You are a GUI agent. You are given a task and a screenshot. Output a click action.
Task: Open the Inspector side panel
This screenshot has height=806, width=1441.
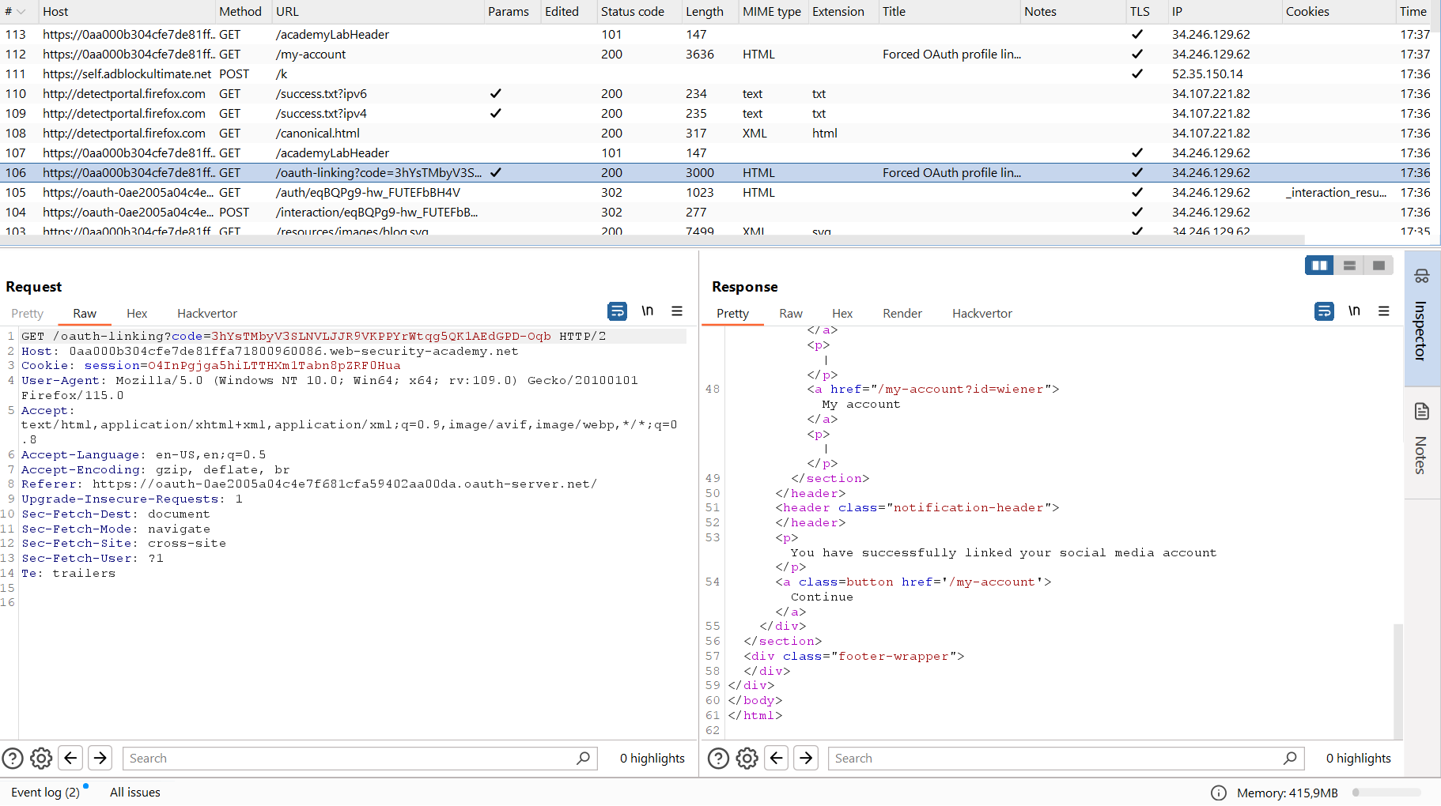(x=1421, y=318)
